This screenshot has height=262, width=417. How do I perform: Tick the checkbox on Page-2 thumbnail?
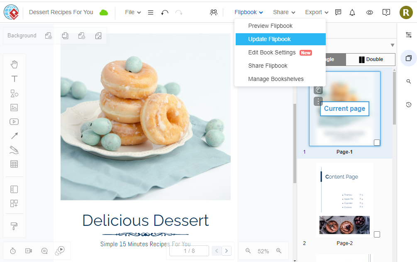click(377, 235)
